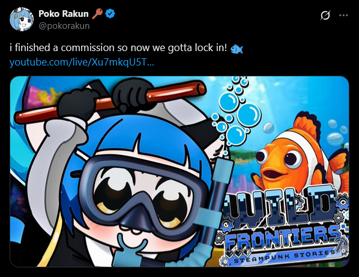
Task: Open the three-dot more options menu
Action: [x=343, y=16]
